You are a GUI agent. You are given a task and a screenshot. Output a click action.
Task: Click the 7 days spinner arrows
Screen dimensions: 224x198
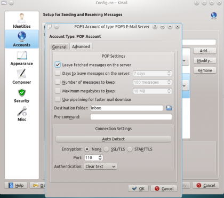169,73
